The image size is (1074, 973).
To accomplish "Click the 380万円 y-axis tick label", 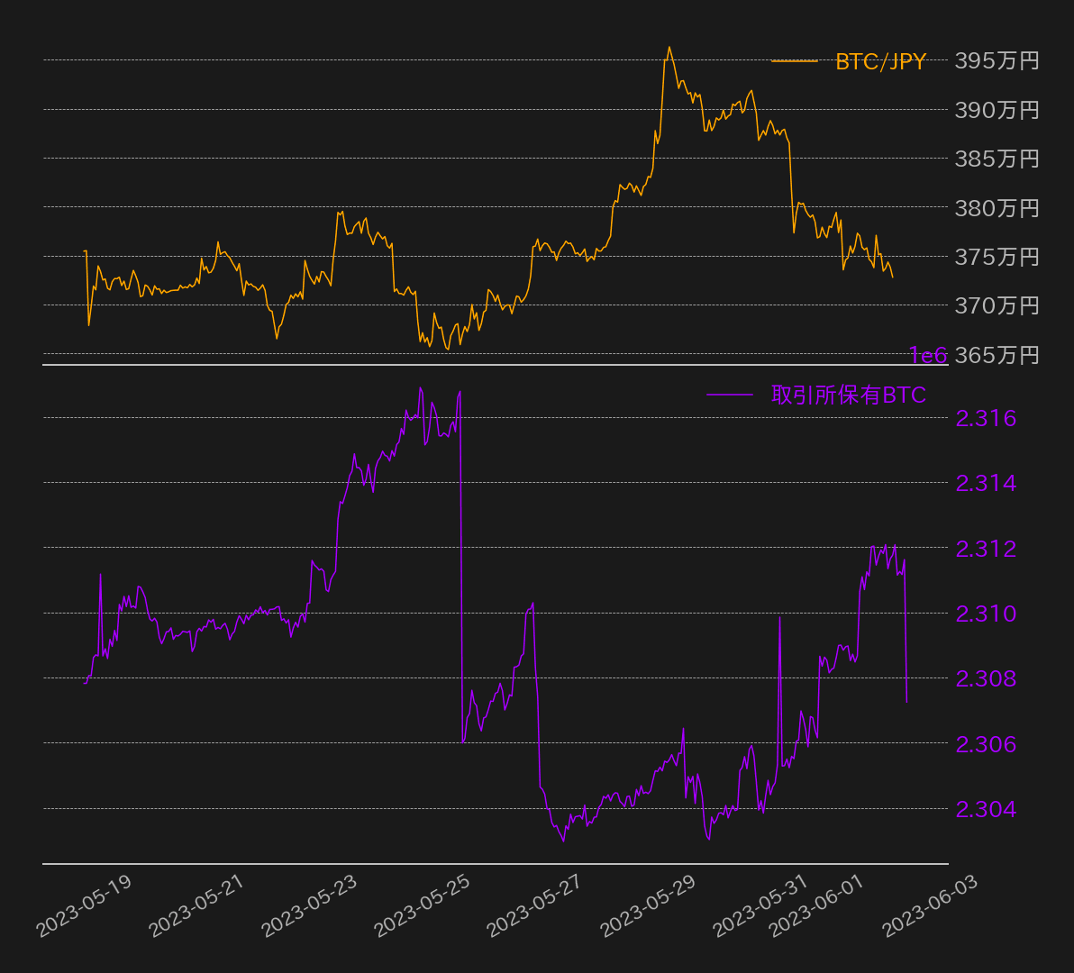I will coord(997,208).
